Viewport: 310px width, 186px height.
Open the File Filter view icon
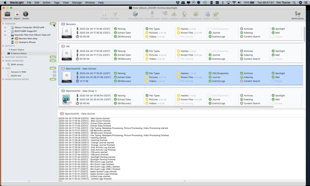tap(115, 14)
